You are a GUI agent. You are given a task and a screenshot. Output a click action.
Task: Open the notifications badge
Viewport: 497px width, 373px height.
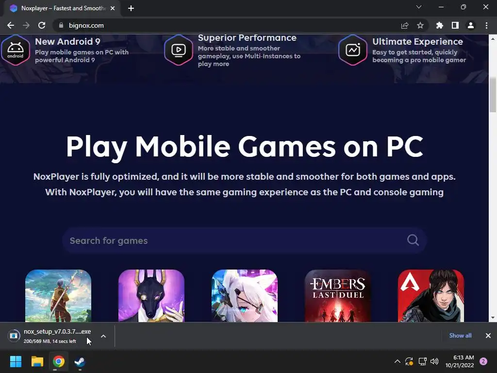coord(483,361)
